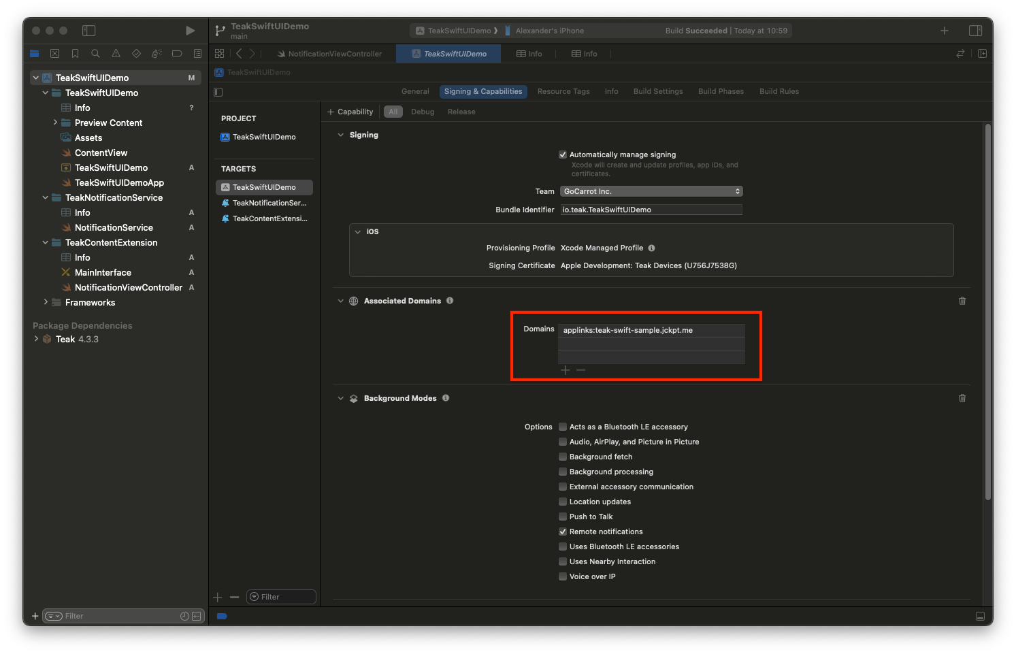
Task: Switch to the Build Settings tab
Action: pyautogui.click(x=658, y=91)
